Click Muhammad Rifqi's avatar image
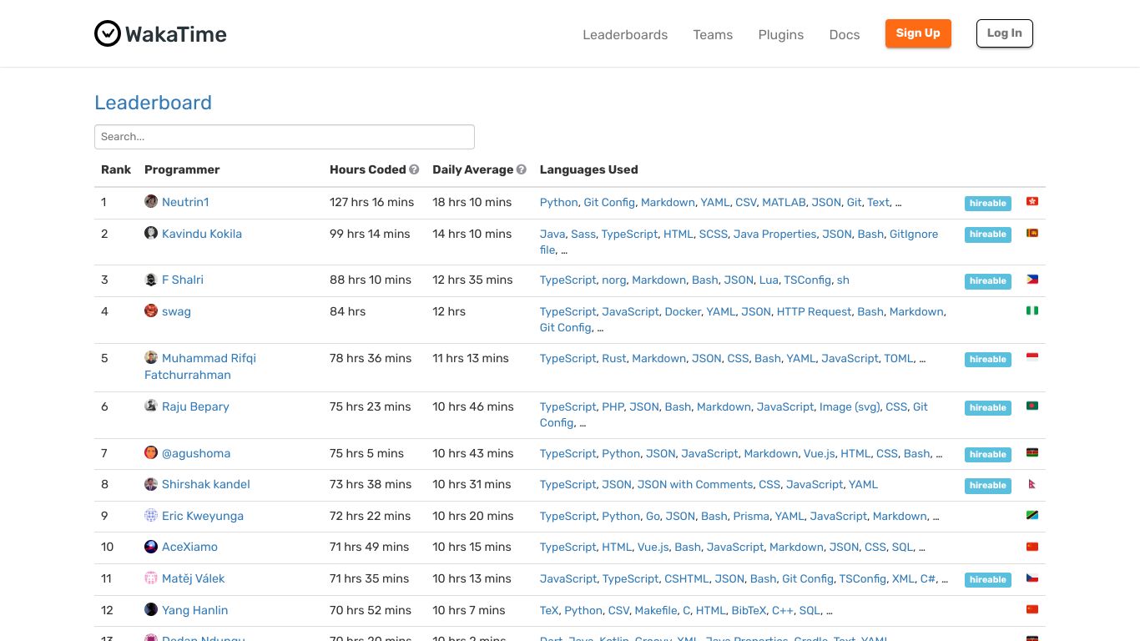This screenshot has width=1140, height=641. coord(151,357)
